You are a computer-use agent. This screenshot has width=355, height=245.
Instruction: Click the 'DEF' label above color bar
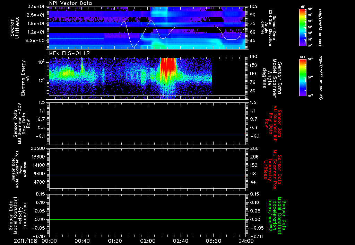click(x=303, y=57)
